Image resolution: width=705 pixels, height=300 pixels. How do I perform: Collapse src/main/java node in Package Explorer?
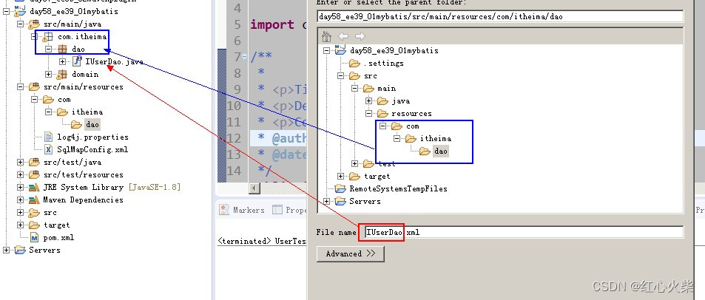(x=20, y=24)
